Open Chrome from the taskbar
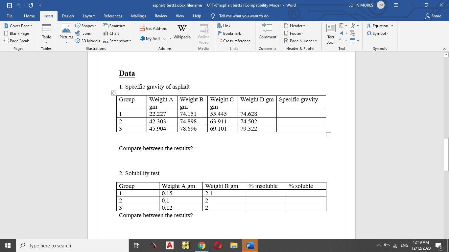Image resolution: width=449 pixels, height=252 pixels. (202, 245)
